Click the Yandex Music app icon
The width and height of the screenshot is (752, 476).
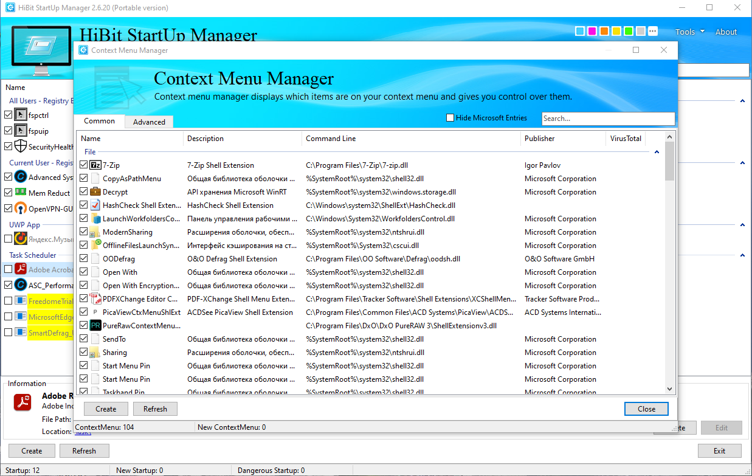click(x=21, y=239)
